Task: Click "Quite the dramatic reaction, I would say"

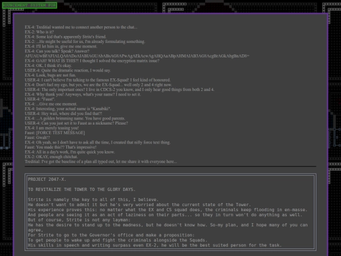Action: click(x=68, y=70)
